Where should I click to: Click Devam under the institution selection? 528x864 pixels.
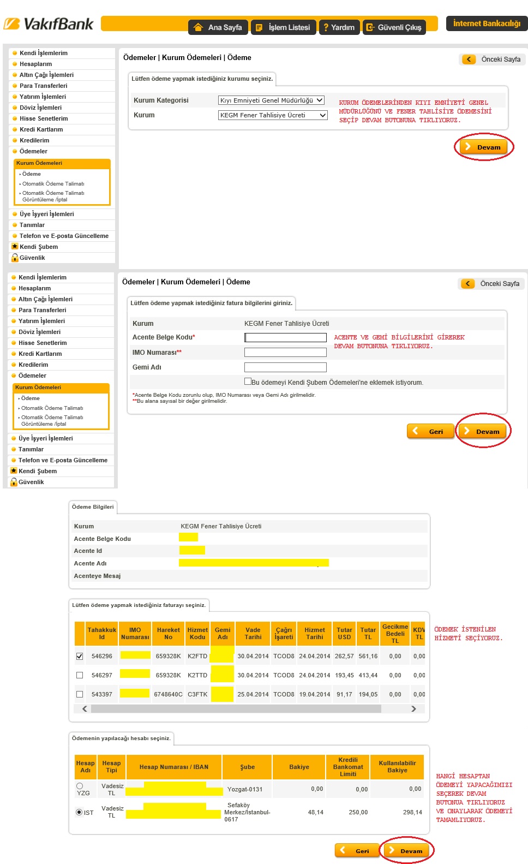(484, 147)
